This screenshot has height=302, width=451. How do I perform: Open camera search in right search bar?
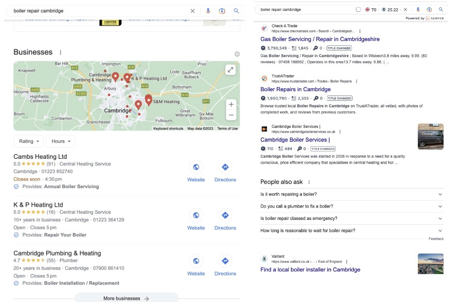pos(429,10)
